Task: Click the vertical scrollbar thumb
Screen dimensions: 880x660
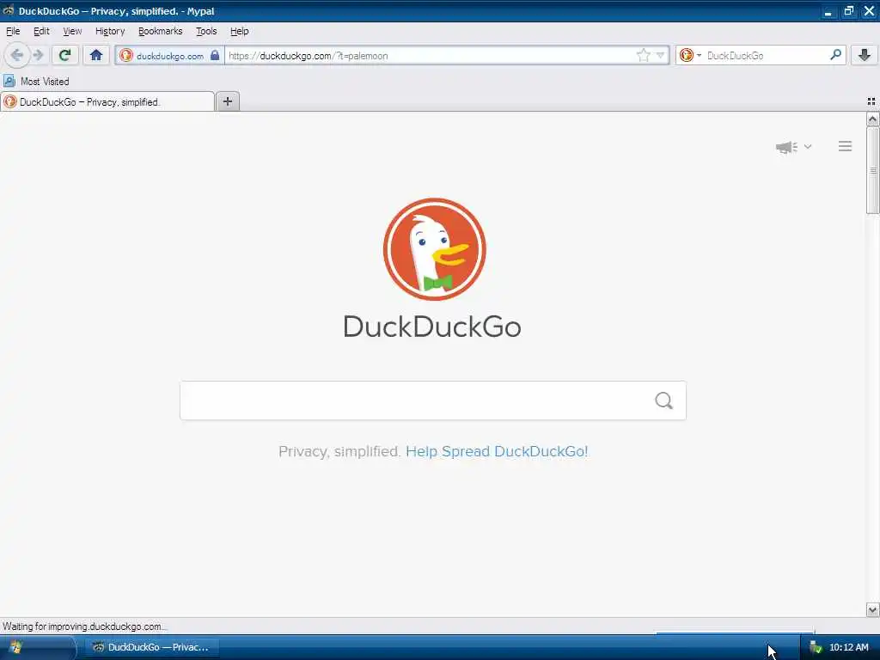Action: coord(873,171)
